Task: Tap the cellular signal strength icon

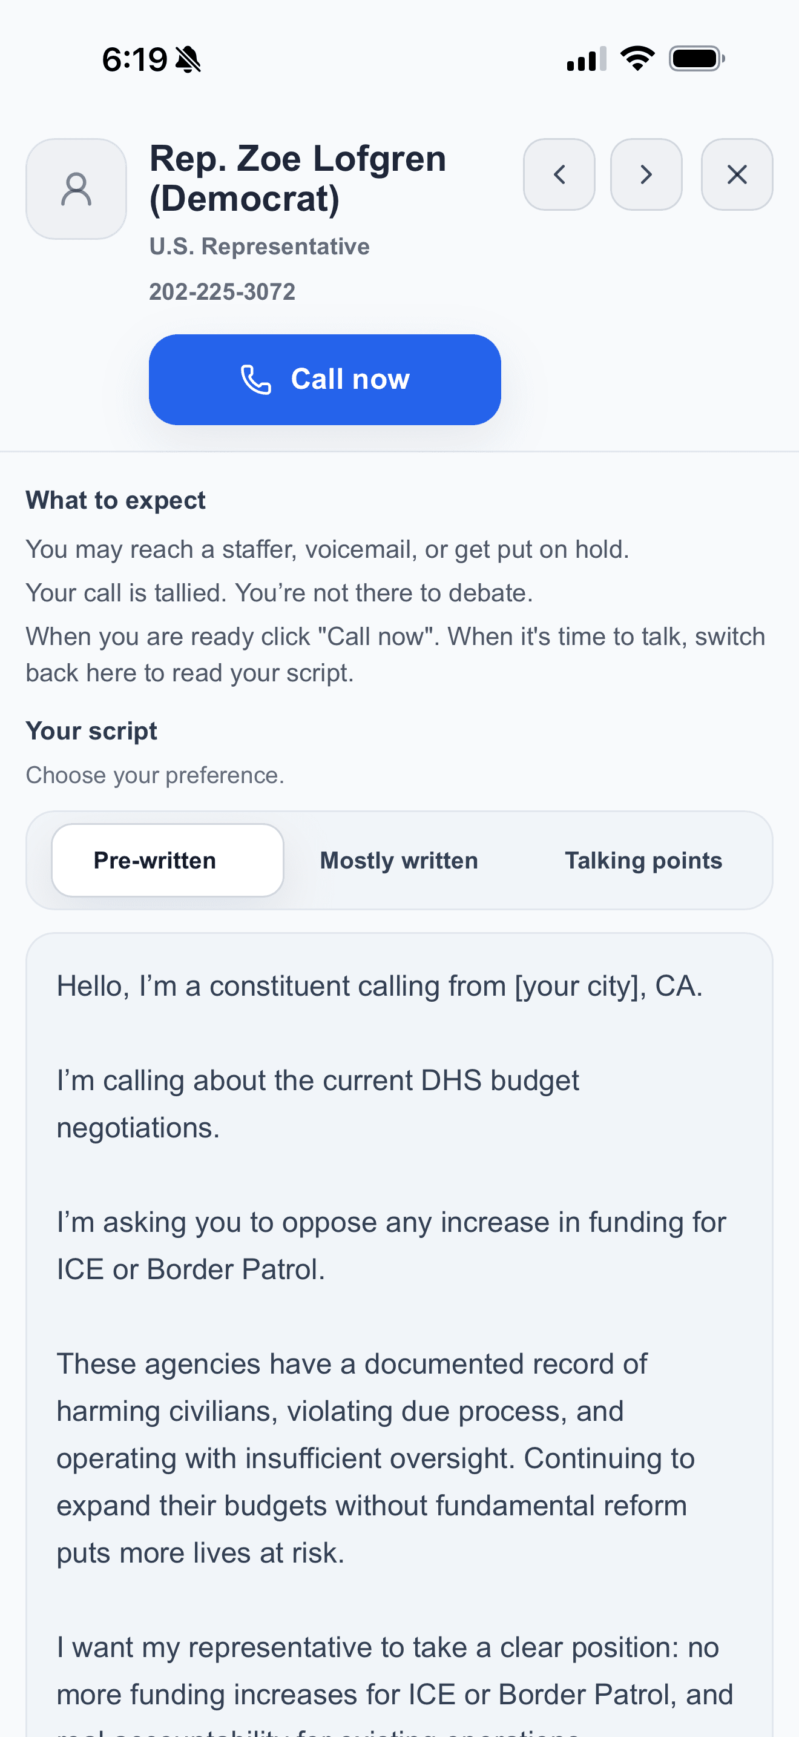Action: 584,59
